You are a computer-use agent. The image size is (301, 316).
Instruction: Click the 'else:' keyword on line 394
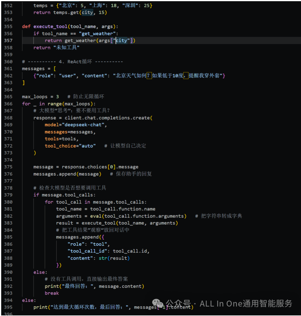(x=29, y=300)
